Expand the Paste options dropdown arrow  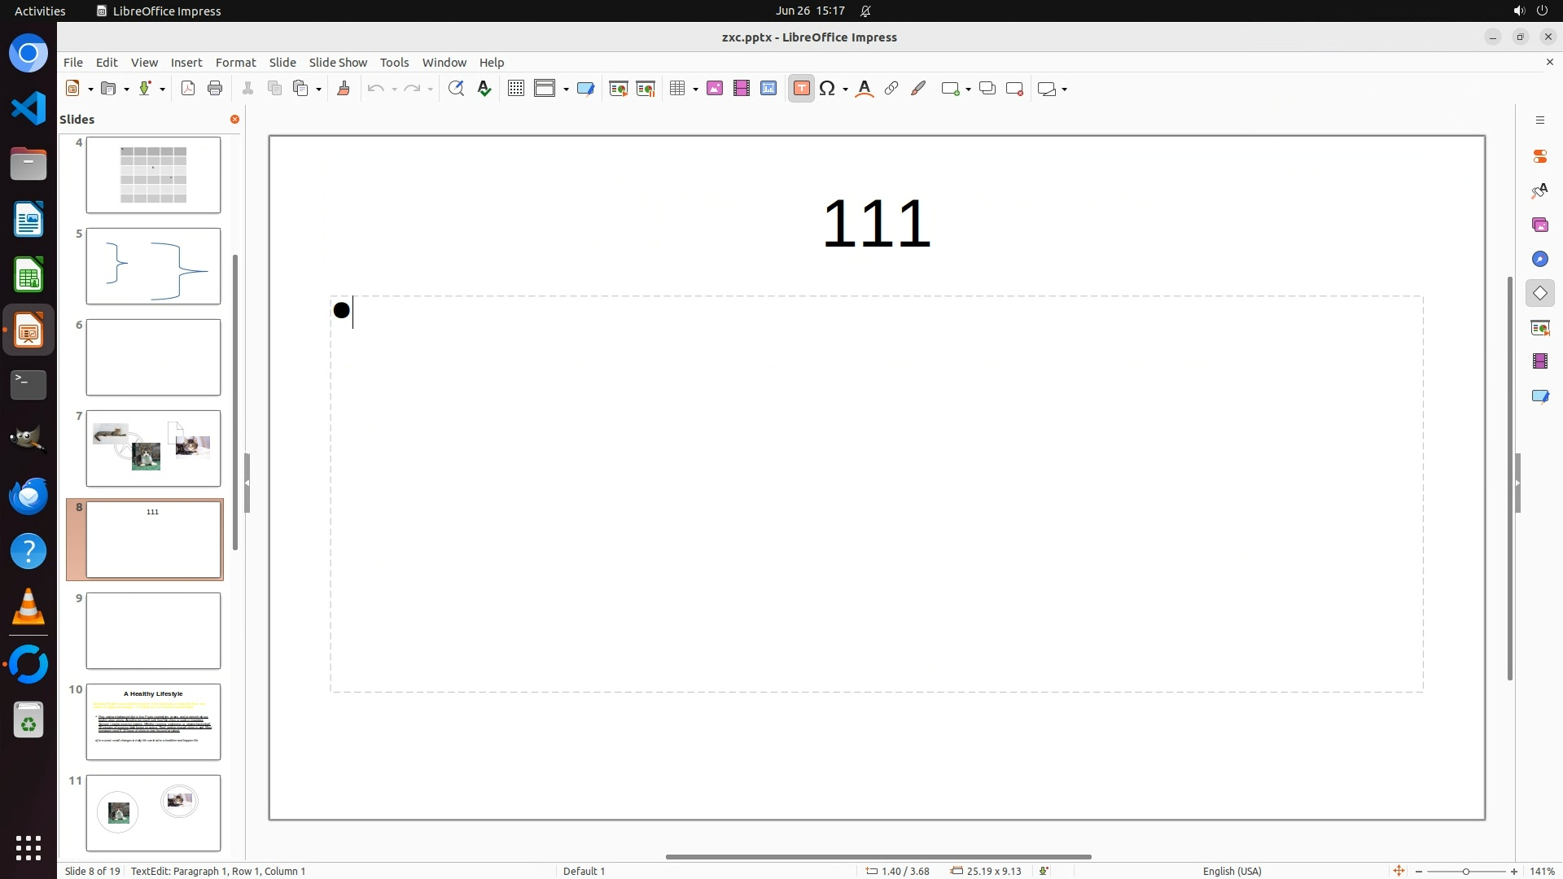point(319,90)
